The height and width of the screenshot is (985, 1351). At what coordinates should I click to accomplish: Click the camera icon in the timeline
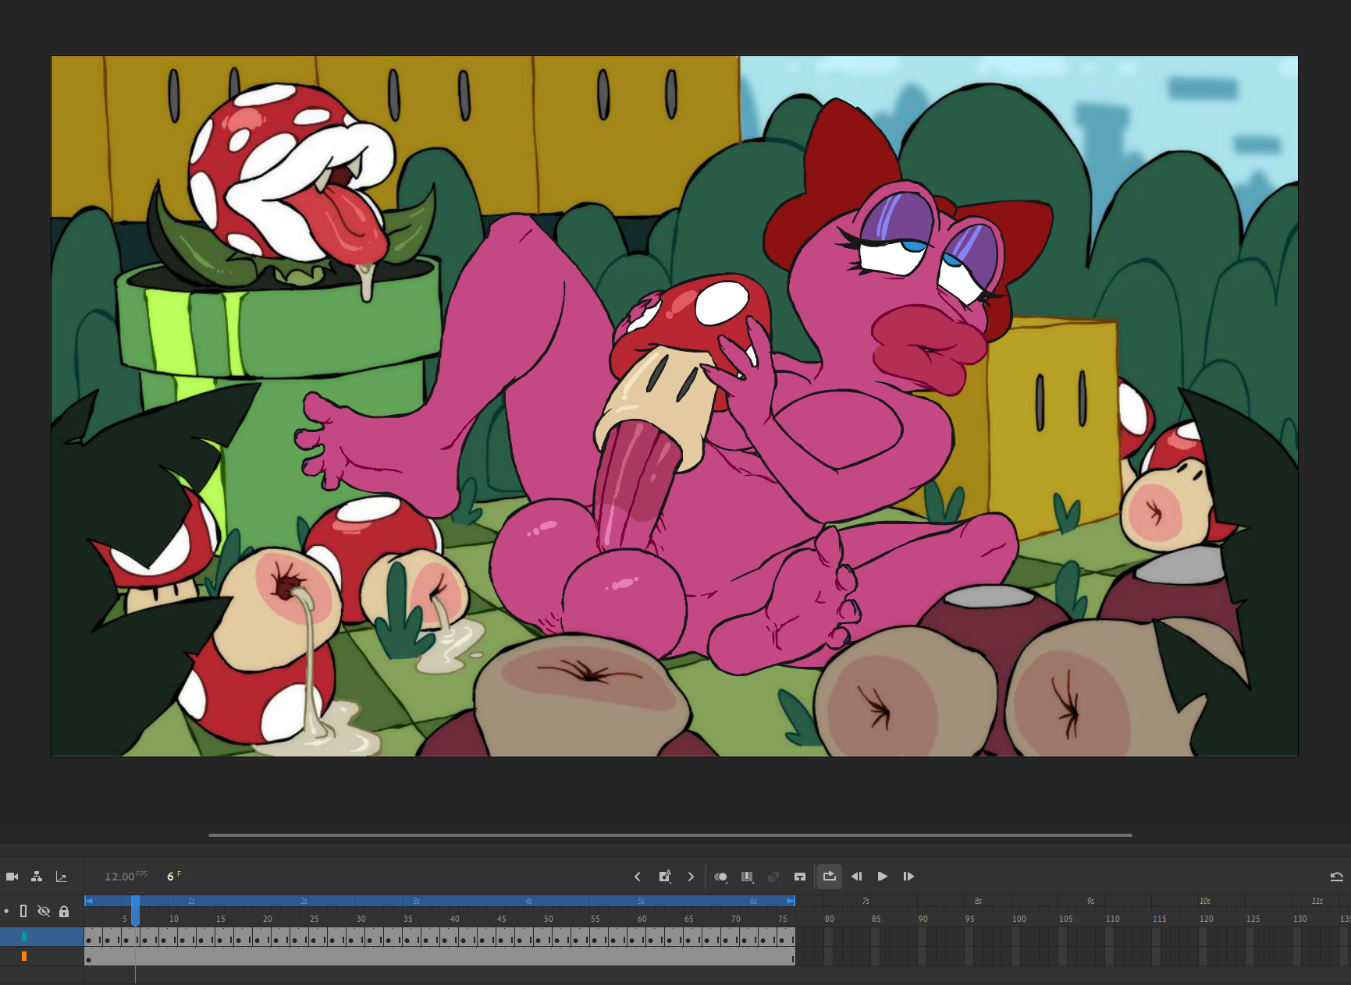(12, 877)
